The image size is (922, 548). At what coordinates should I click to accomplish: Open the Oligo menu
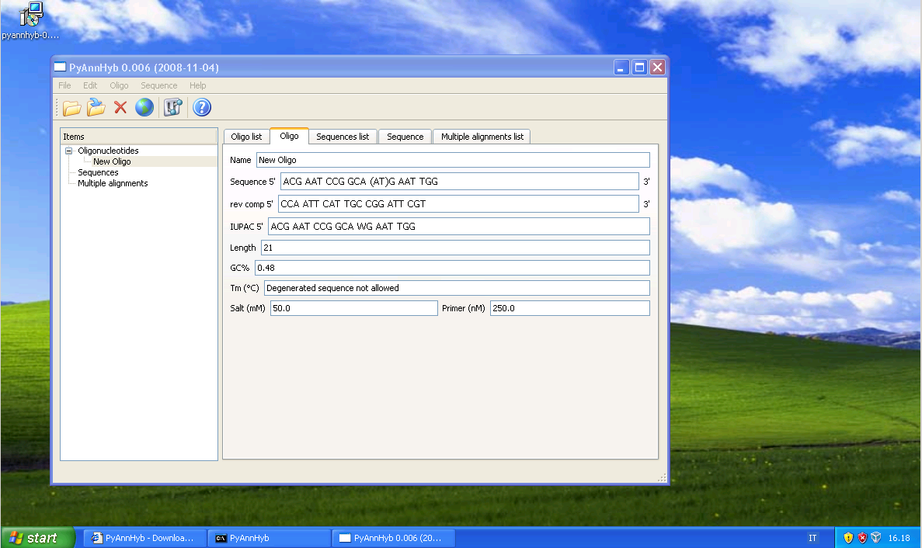click(x=119, y=85)
